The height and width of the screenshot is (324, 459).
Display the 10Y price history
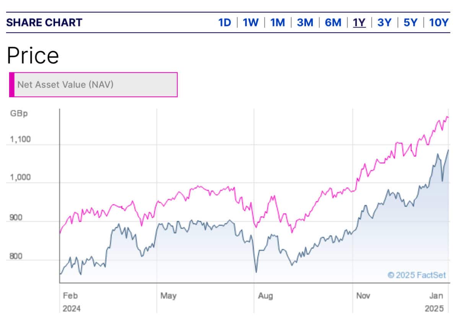pos(439,23)
